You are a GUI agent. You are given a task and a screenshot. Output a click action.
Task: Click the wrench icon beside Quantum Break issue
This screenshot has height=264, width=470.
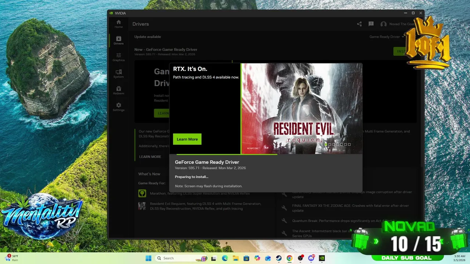(284, 221)
